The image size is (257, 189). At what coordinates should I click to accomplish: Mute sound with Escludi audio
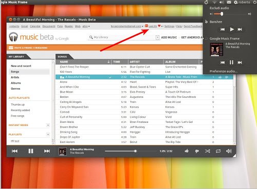point(219,8)
